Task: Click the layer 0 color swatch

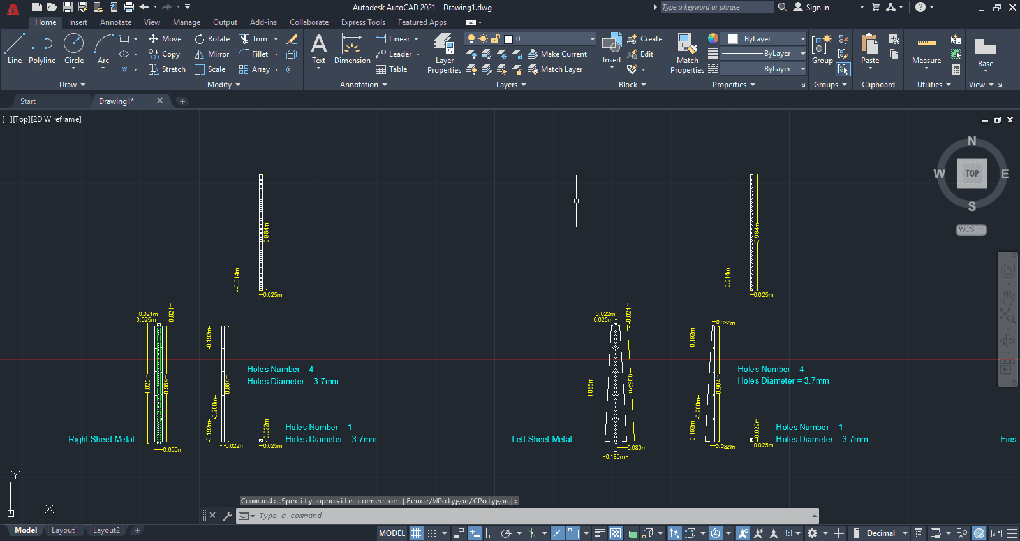Action: 508,39
